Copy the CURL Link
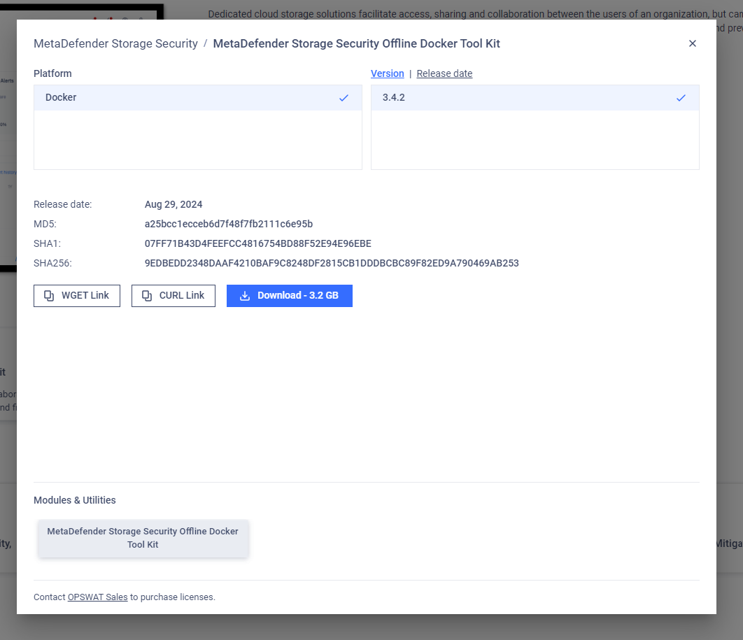The height and width of the screenshot is (640, 743). [174, 296]
